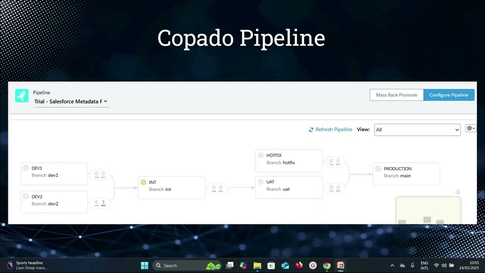The image size is (485, 273).
Task: Click UAT promotion counters 0 0
Action: coord(335,188)
